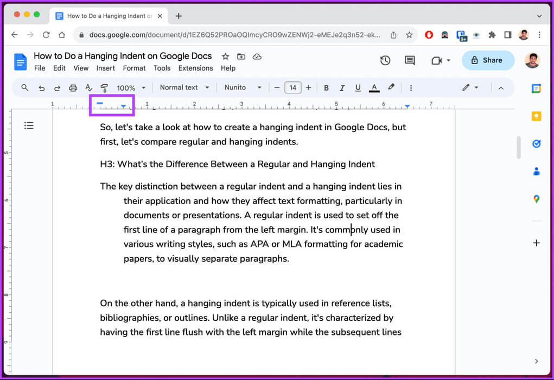Toggle italic formatting
554x380 pixels.
click(342, 88)
